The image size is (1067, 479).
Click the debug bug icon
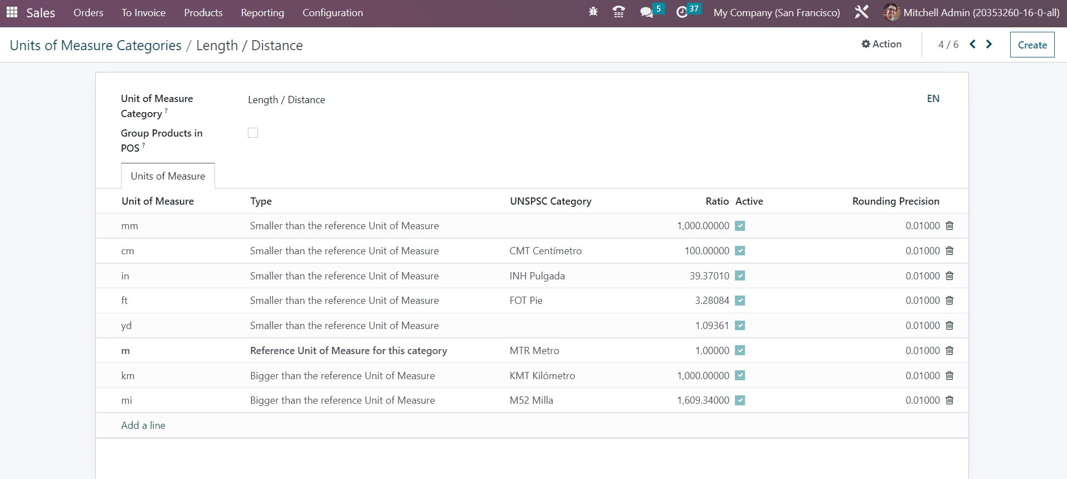(593, 12)
